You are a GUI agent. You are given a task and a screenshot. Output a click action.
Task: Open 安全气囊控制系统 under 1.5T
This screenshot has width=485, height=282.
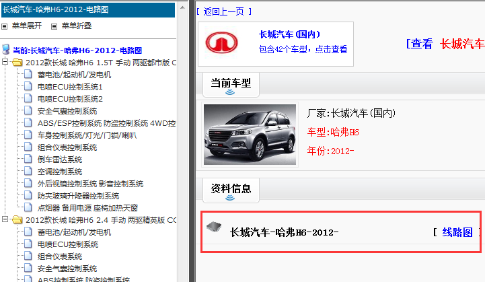(67, 111)
